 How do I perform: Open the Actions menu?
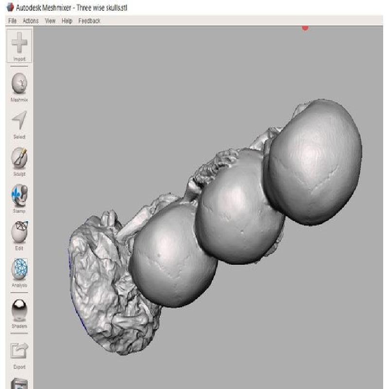[30, 21]
